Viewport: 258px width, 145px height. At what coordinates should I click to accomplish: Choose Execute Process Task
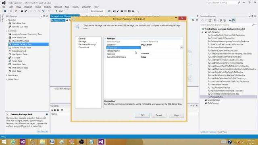click(21, 48)
